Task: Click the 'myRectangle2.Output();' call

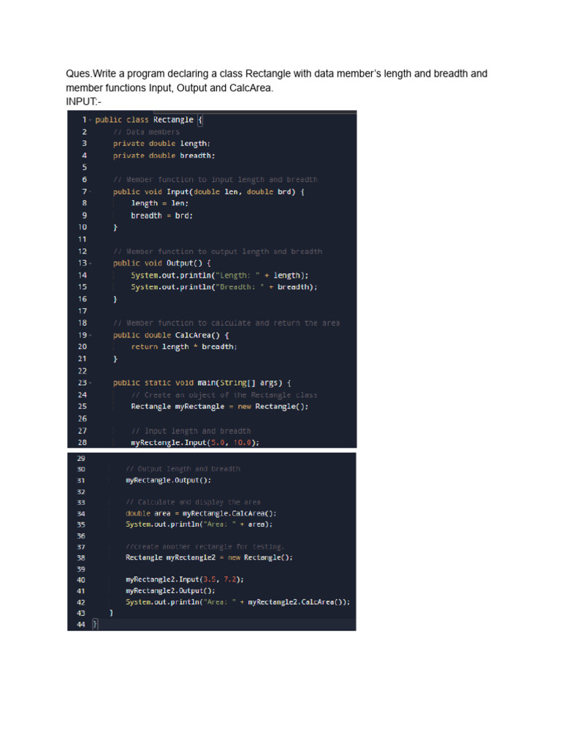Action: click(170, 590)
